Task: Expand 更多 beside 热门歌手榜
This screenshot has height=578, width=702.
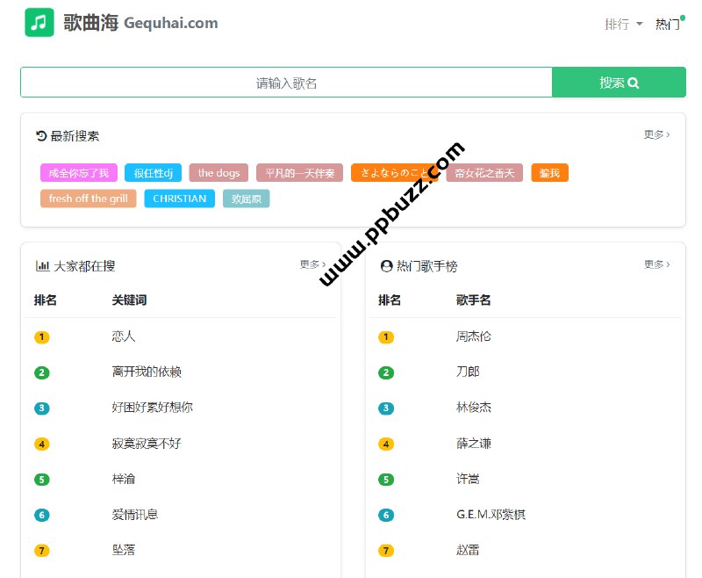Action: [655, 265]
